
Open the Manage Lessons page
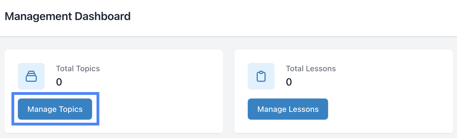[288, 109]
